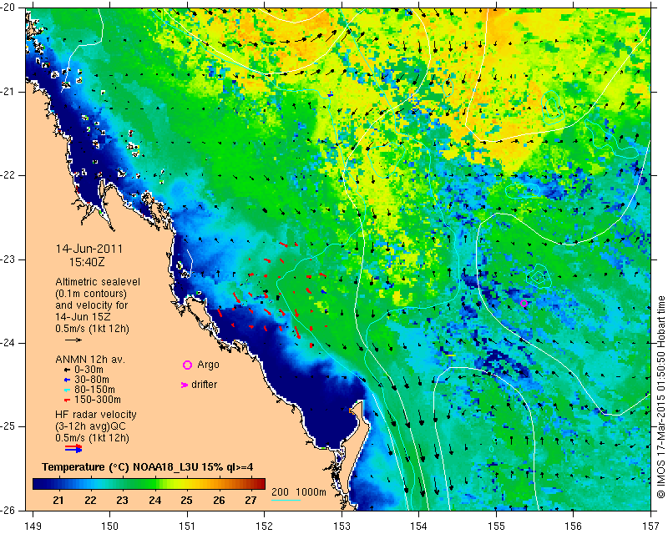The image size is (668, 534).
Task: Click the "drifter" legend label
Action: (x=204, y=385)
